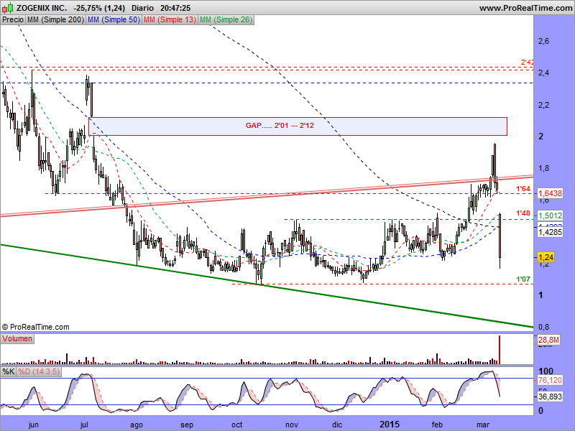Click the 2,2 price scale label

[543, 105]
